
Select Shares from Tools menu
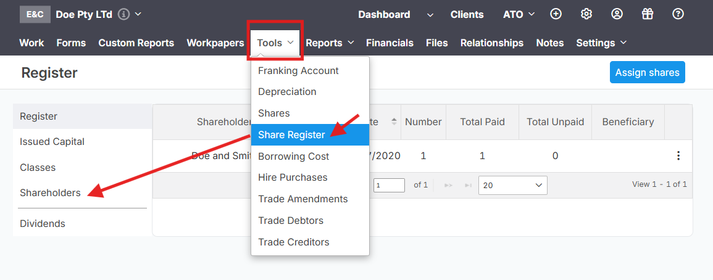[310, 113]
